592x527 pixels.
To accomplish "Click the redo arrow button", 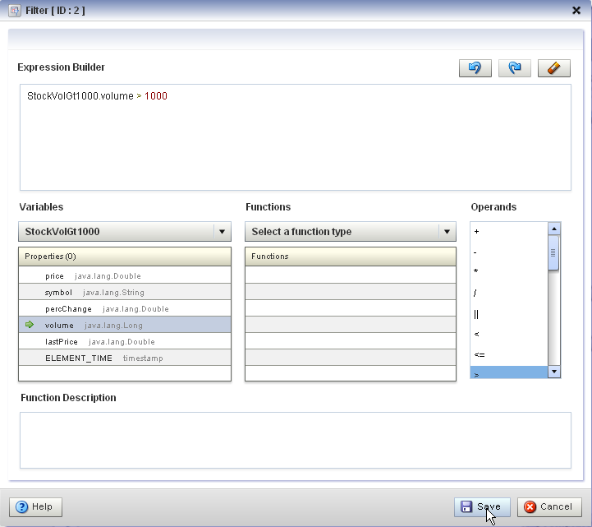I will (x=515, y=68).
